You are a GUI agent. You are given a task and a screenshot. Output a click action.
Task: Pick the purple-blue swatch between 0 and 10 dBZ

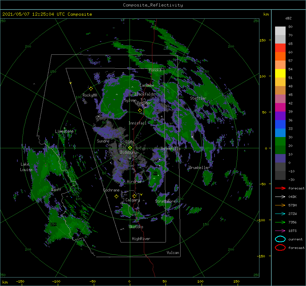pyautogui.click(x=280, y=158)
